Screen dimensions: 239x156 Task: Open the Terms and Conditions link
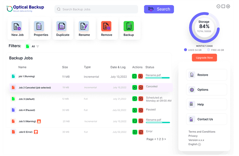point(202,132)
